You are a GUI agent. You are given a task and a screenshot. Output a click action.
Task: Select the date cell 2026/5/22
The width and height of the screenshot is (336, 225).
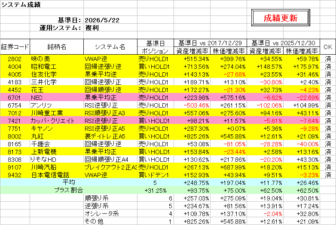point(110,20)
